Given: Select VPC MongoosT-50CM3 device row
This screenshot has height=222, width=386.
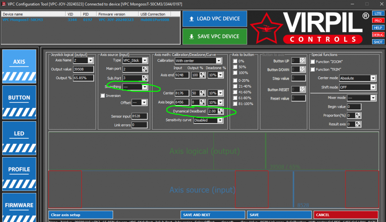Looking at the screenshot, I should coord(91,20).
